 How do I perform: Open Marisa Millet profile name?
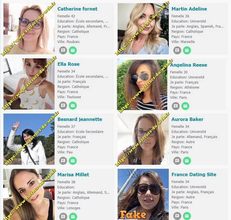[x=73, y=175]
